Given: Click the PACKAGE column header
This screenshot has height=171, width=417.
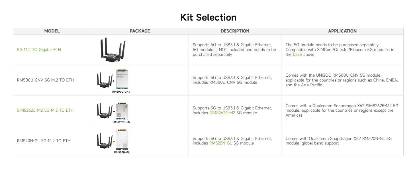Looking at the screenshot, I should tap(140, 31).
